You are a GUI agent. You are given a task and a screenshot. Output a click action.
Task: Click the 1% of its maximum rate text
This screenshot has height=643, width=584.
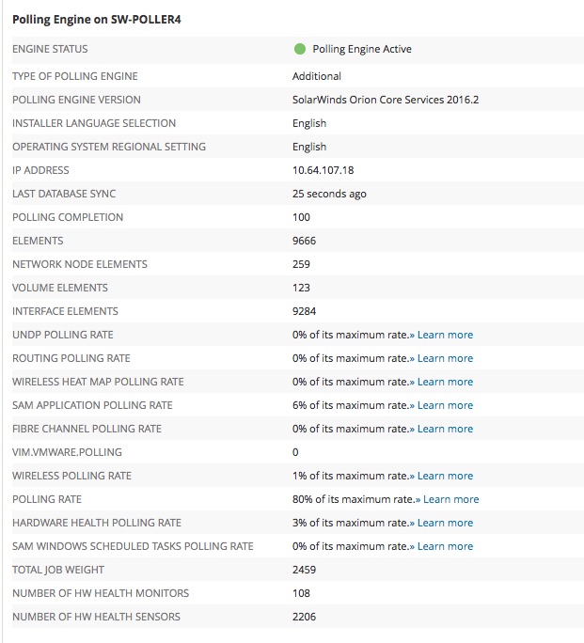(350, 476)
